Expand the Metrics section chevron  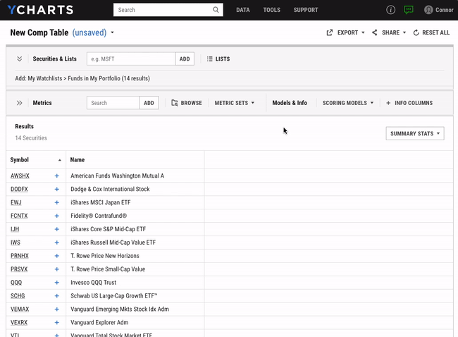pos(19,103)
